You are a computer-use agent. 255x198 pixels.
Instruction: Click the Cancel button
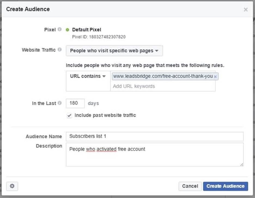click(190, 186)
